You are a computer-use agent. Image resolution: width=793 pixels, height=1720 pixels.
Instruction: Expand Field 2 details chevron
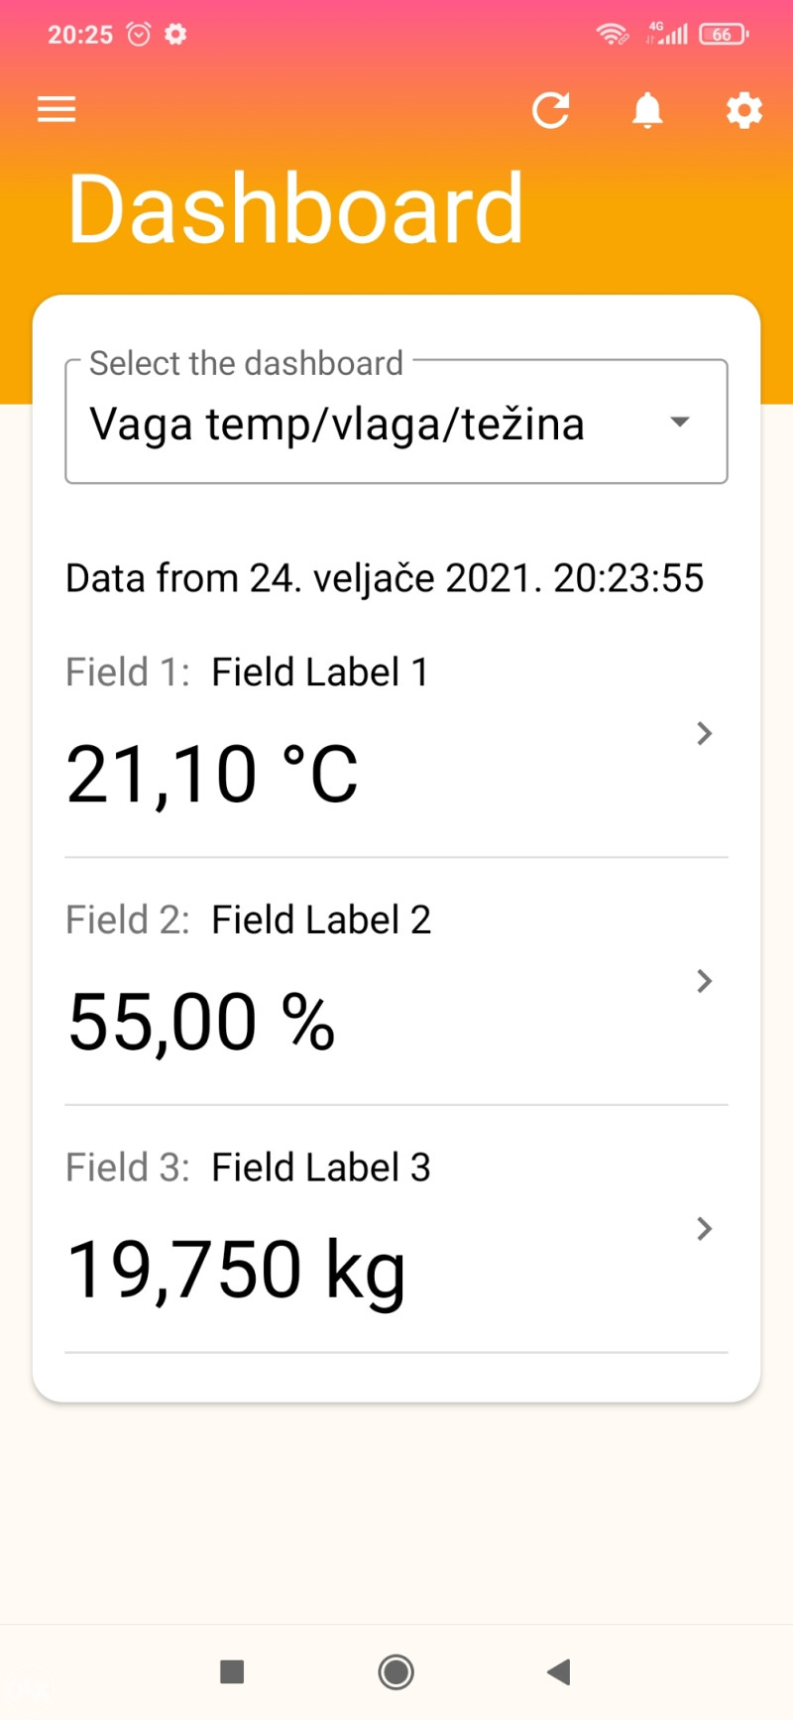coord(705,981)
